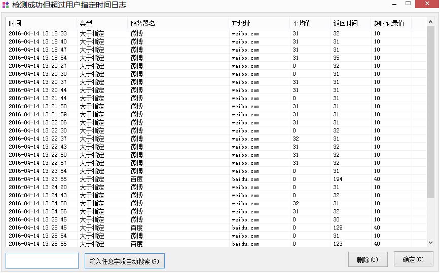Click the search input field
Viewport: 440px width, 273px height.
[x=42, y=261]
